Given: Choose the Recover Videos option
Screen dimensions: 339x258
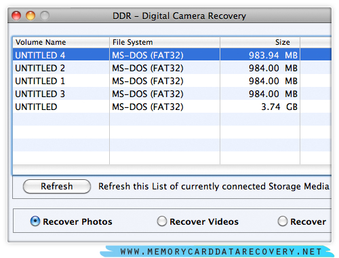Looking at the screenshot, I should [162, 221].
